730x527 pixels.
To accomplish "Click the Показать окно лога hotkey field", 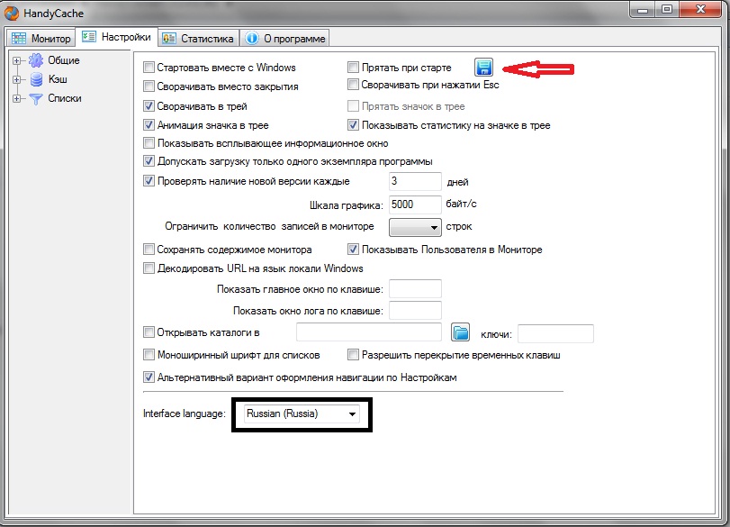I will click(415, 310).
